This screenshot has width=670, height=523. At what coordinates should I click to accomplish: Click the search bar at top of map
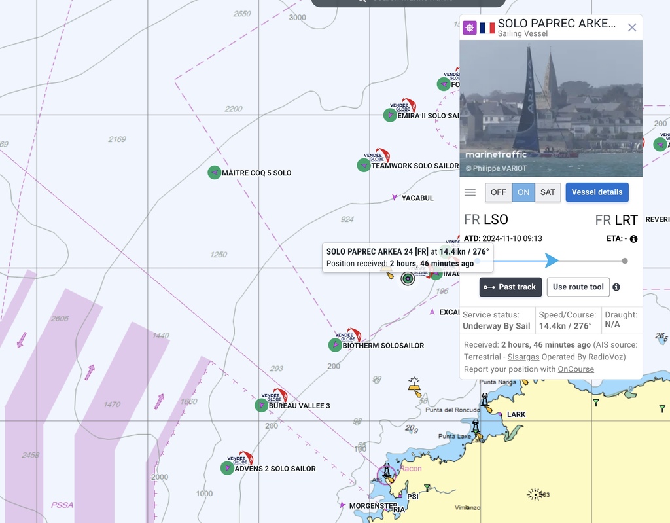coord(408,2)
